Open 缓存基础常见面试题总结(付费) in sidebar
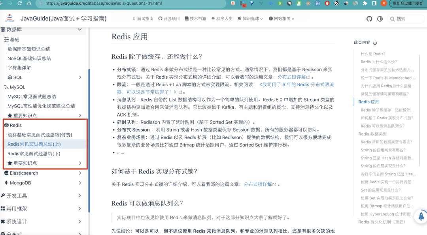This screenshot has width=427, height=235. point(40,135)
